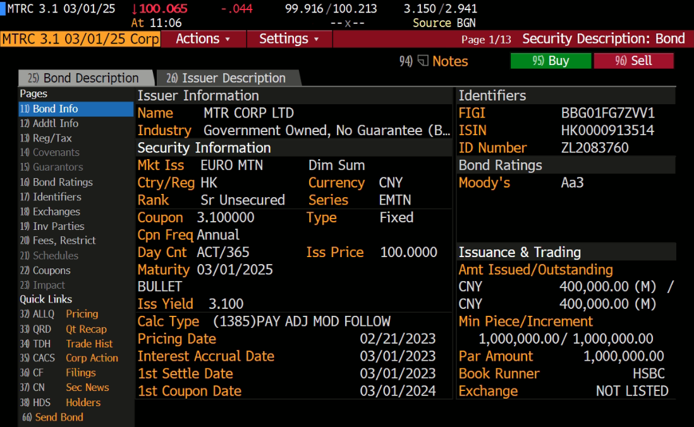
Task: Click the Exchange value NOT LISTED
Action: 632,391
